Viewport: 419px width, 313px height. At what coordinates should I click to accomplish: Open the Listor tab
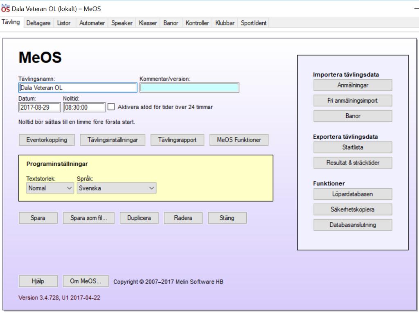(x=63, y=23)
